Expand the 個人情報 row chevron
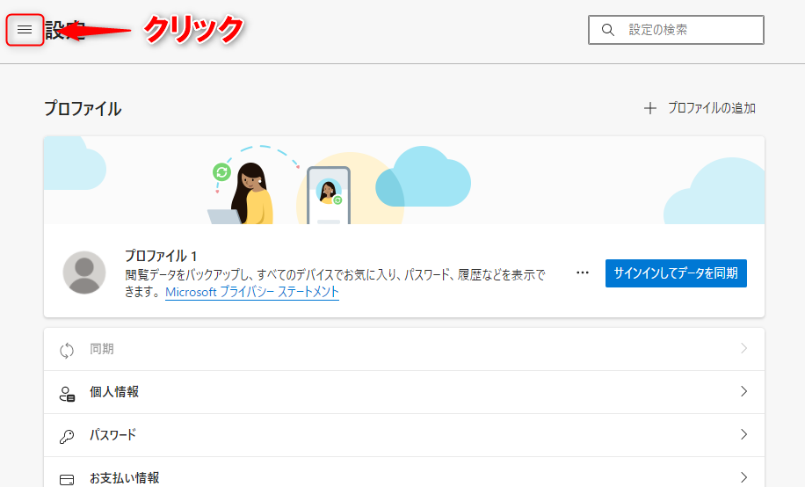805x487 pixels. tap(743, 392)
